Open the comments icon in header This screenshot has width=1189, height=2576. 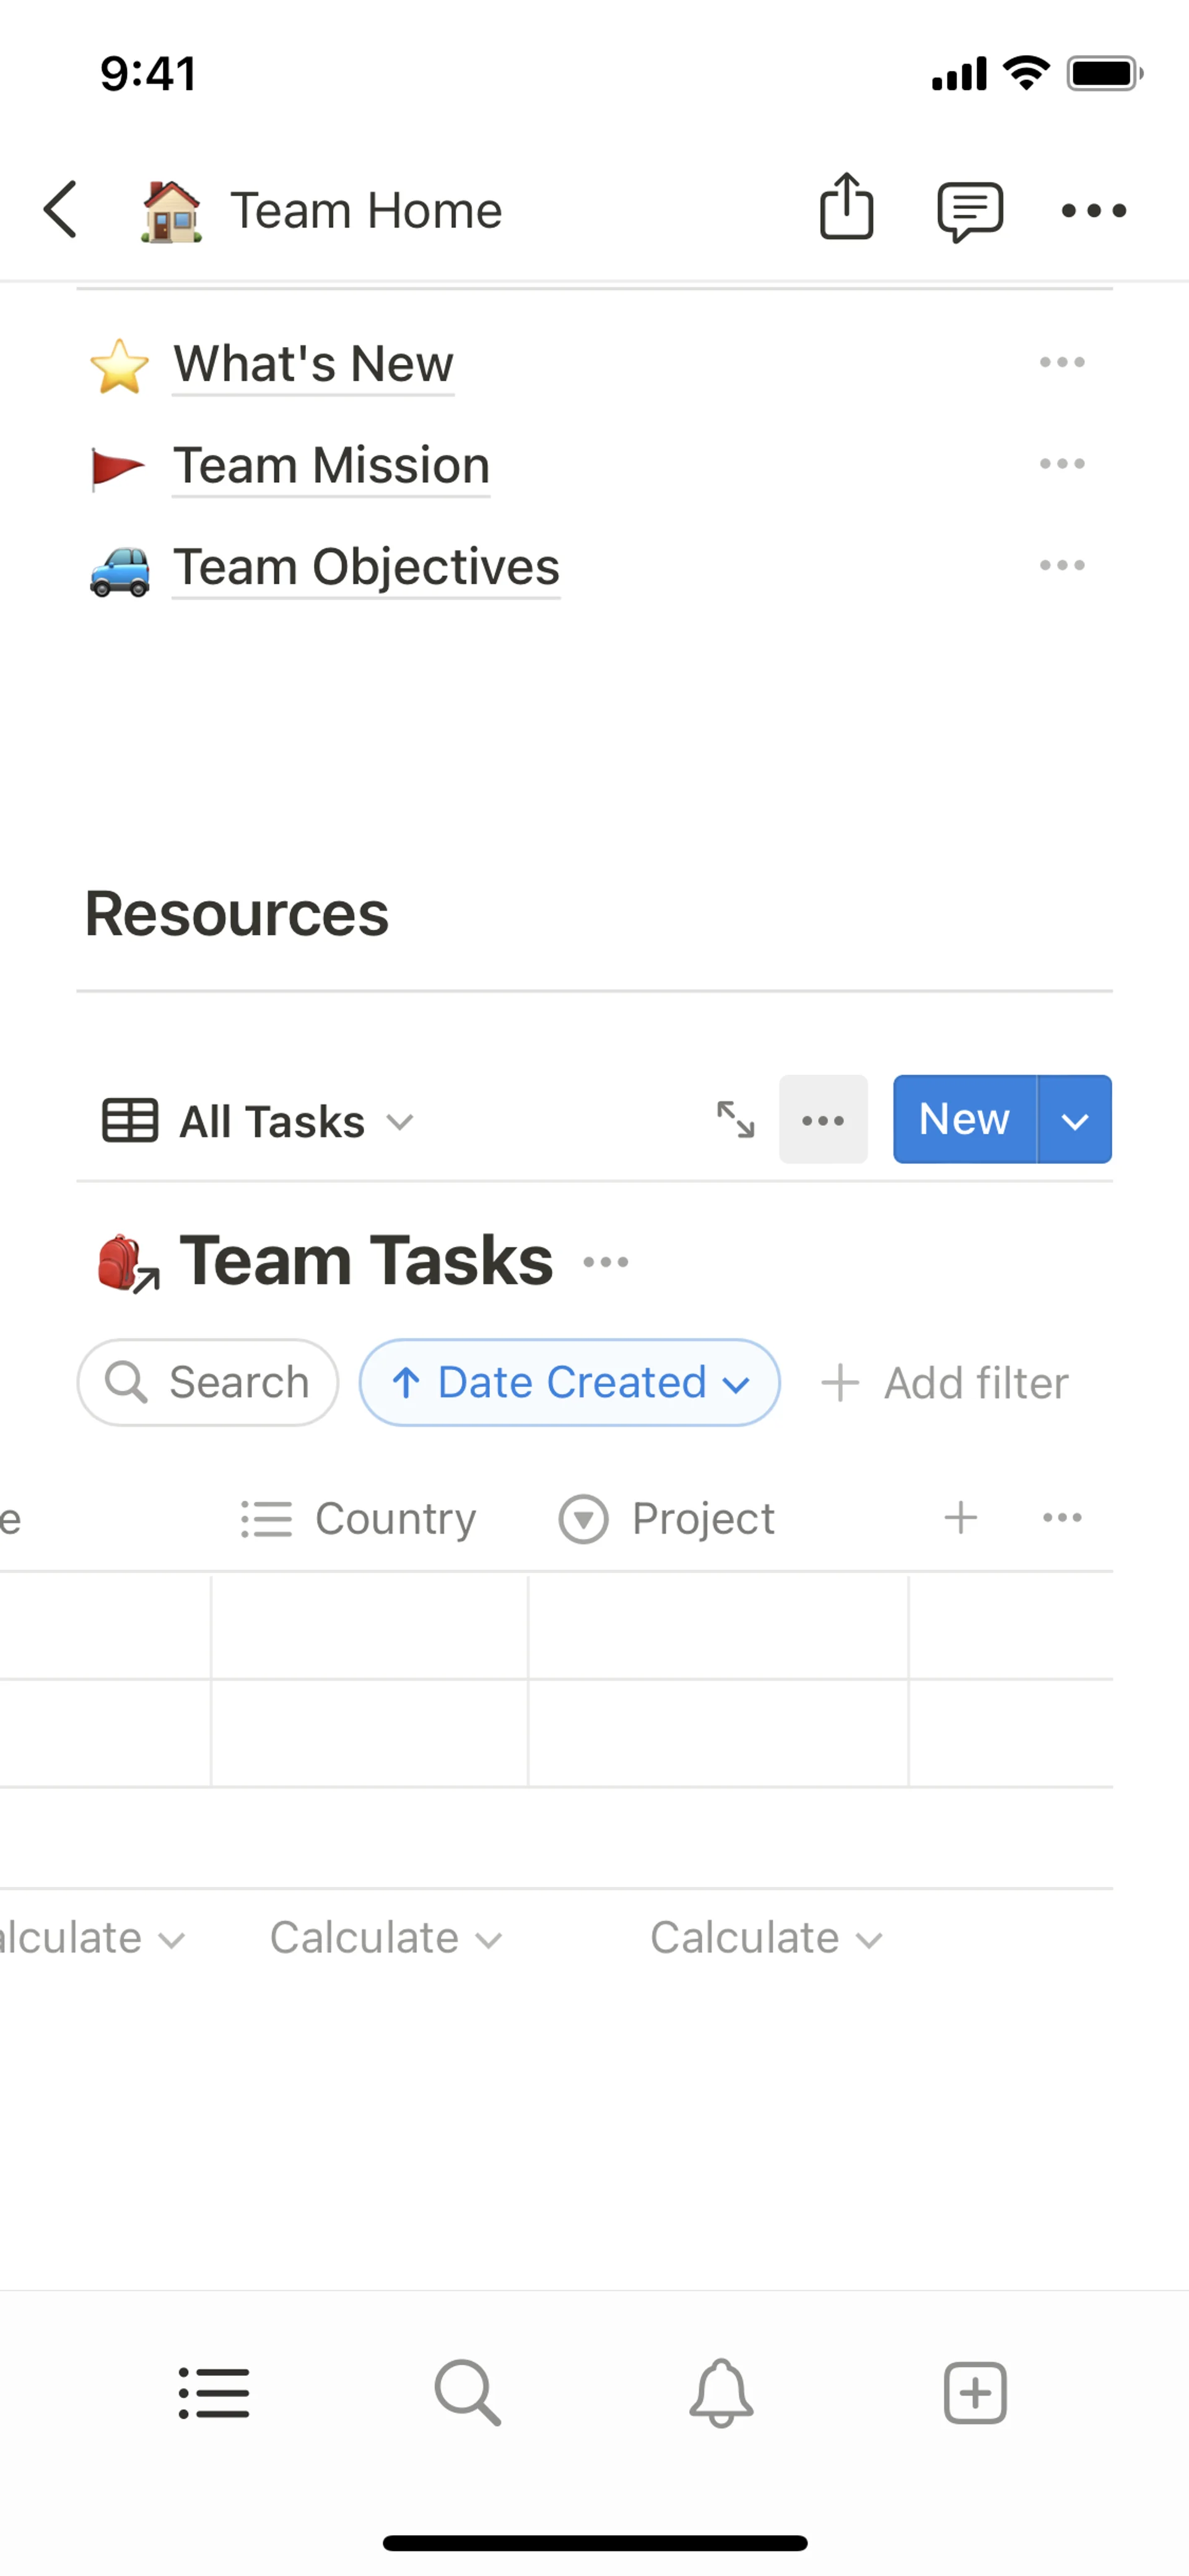tap(969, 210)
